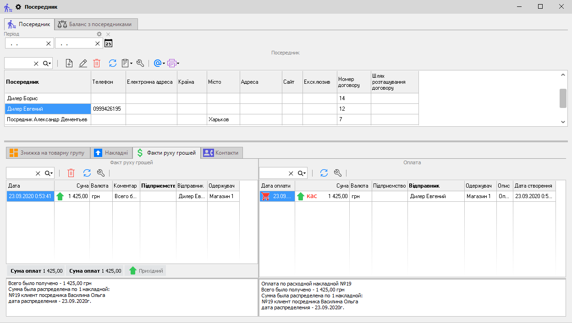Open the Накладні tab
The height and width of the screenshot is (323, 572).
pyautogui.click(x=111, y=153)
